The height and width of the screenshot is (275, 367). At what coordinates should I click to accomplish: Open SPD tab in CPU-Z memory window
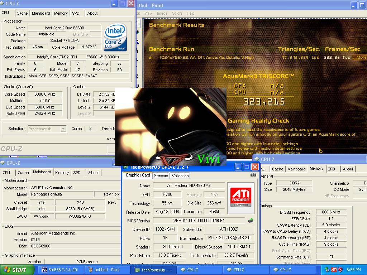coord(331,169)
